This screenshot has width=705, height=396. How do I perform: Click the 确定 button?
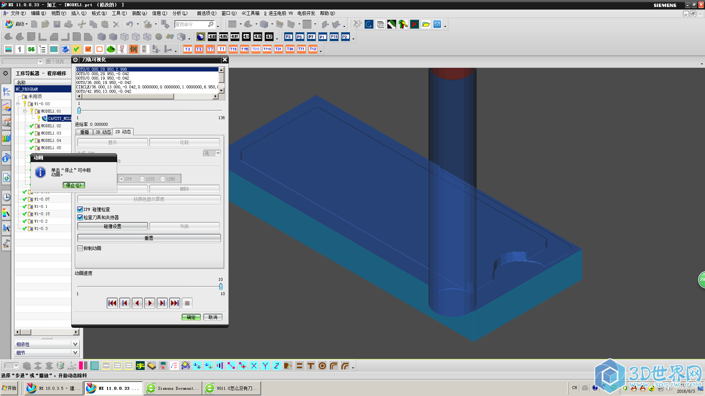(191, 317)
